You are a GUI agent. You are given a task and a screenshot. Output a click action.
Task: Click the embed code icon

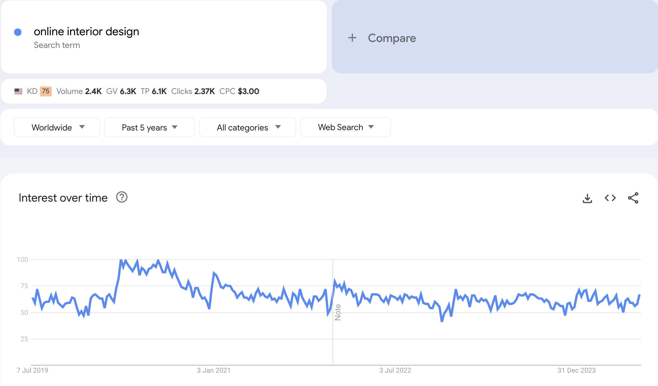click(610, 198)
